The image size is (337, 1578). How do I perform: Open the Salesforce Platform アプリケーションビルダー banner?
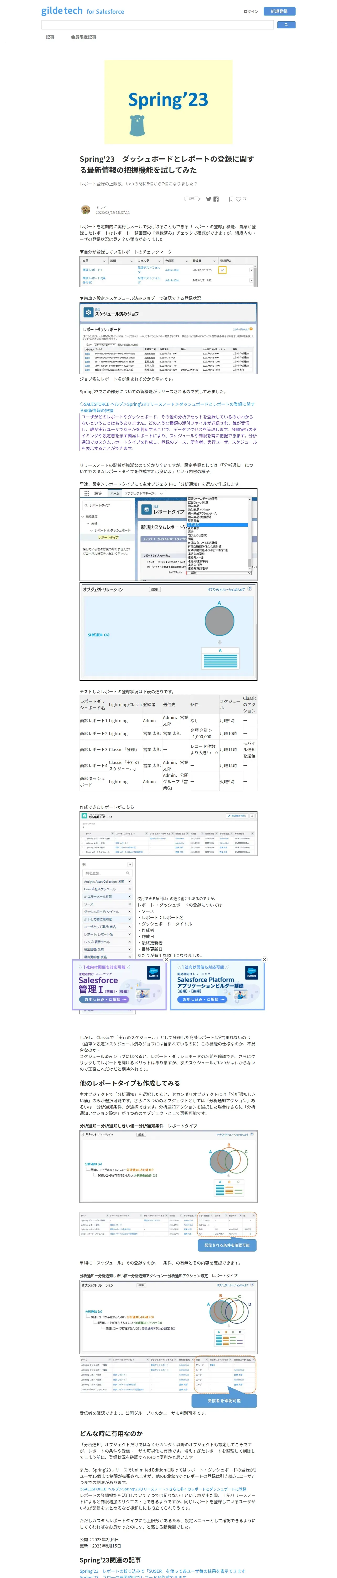click(x=217, y=985)
